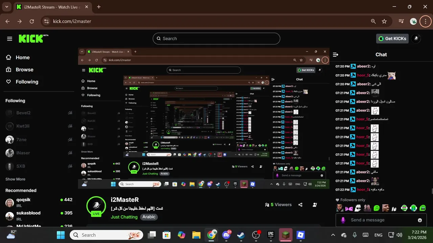Open recommended channel sukasblood
Screen dimensions: 433x243
click(39, 216)
